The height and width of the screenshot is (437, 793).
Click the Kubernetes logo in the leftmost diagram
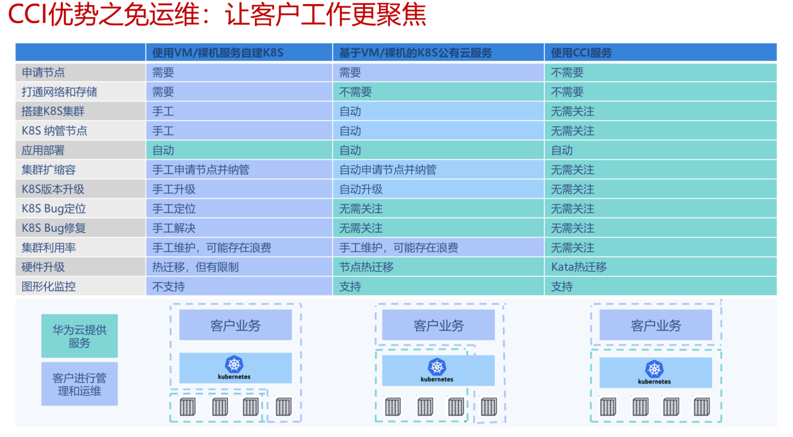[234, 368]
